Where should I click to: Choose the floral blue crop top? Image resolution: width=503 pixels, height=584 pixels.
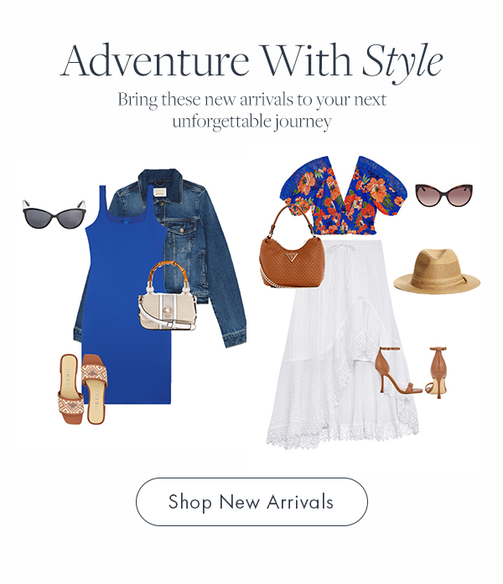(x=343, y=195)
